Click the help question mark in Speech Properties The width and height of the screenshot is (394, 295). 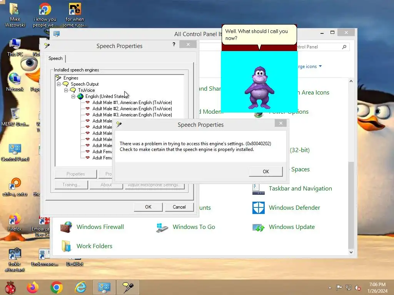(x=174, y=45)
